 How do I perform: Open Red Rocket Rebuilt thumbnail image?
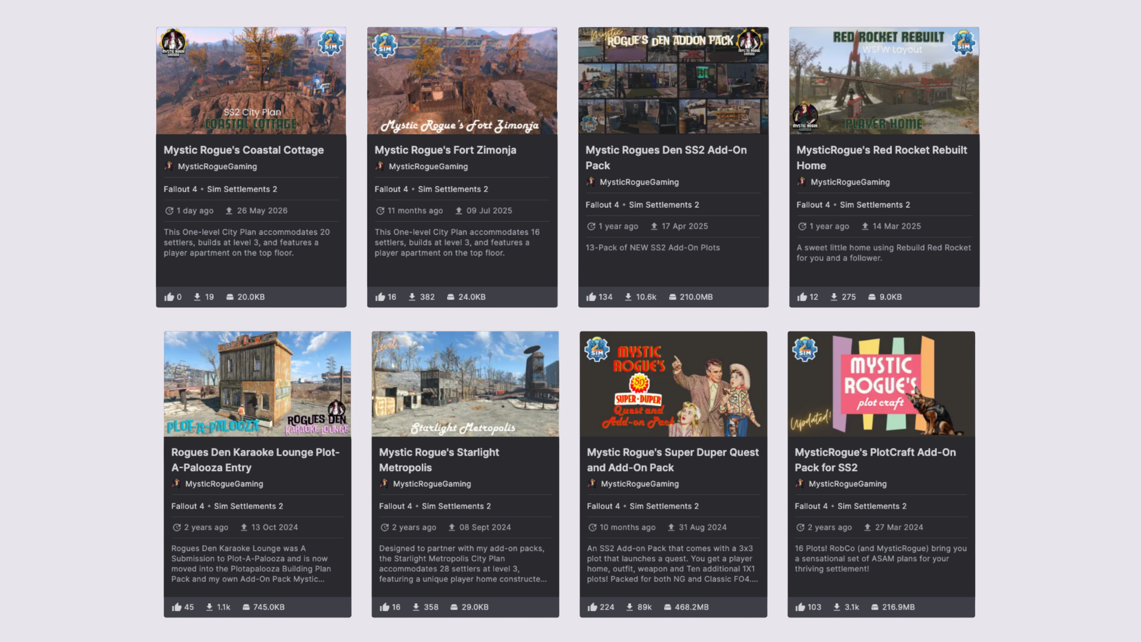[884, 80]
